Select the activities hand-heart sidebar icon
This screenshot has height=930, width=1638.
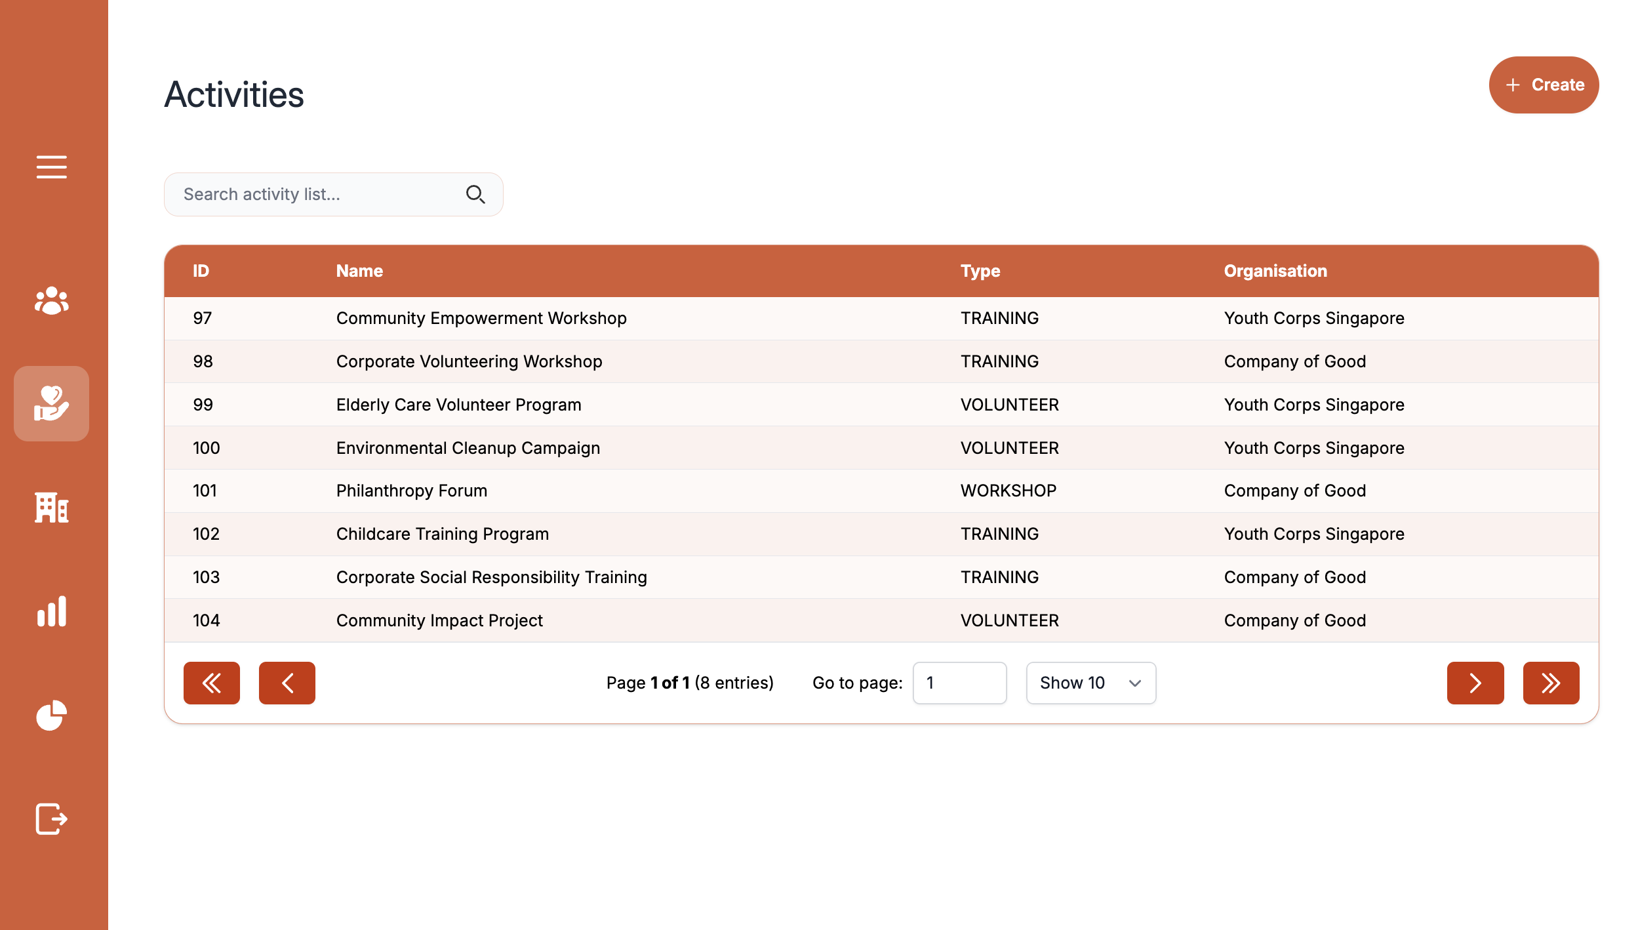(51, 403)
